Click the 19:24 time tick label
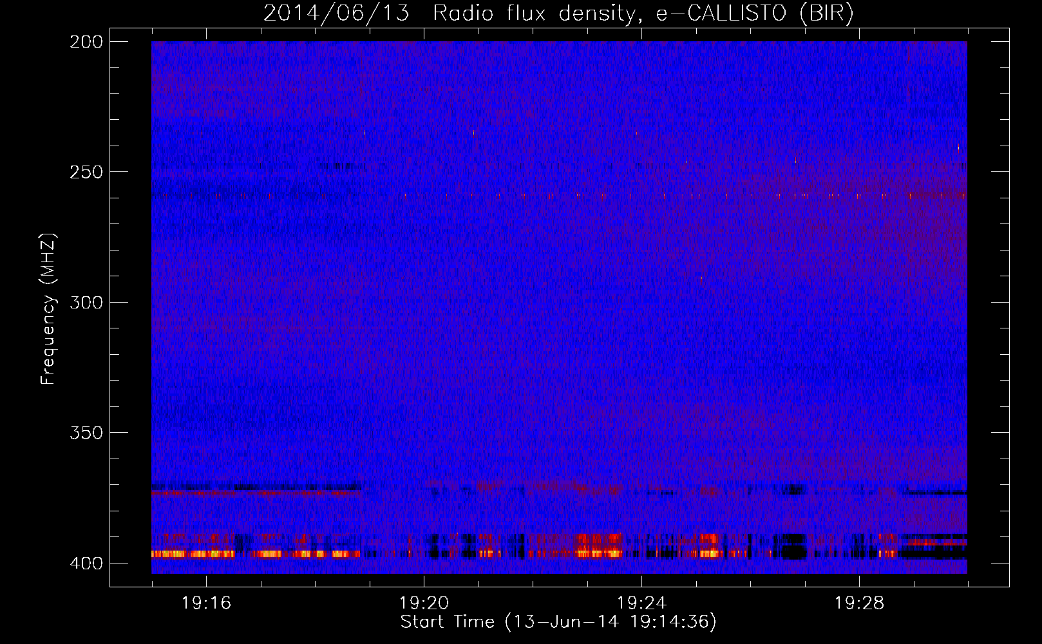This screenshot has height=644, width=1042. pos(641,603)
